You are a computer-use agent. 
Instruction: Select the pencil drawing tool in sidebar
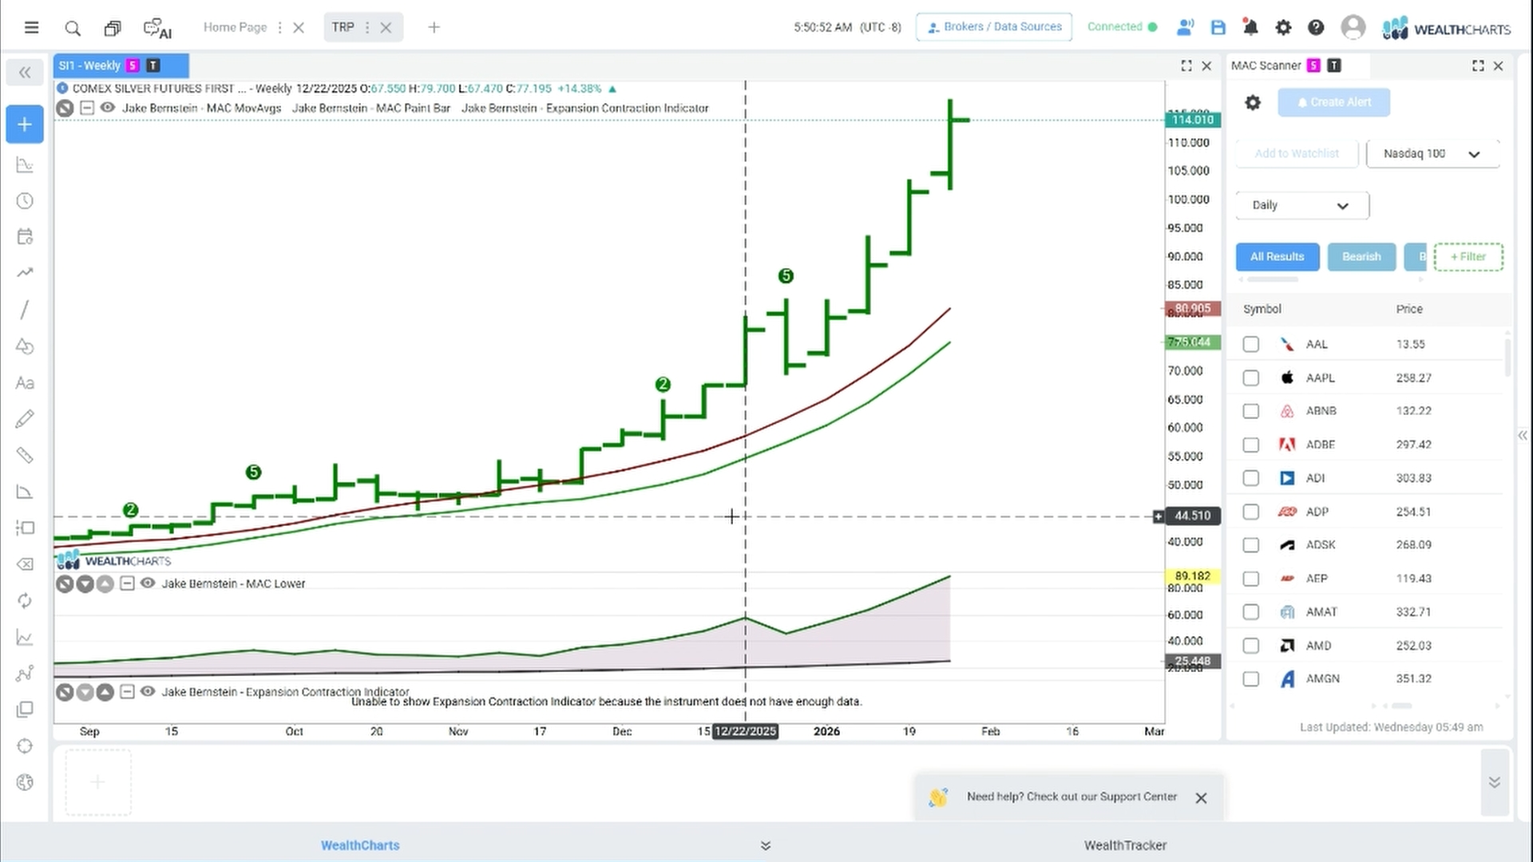point(25,419)
